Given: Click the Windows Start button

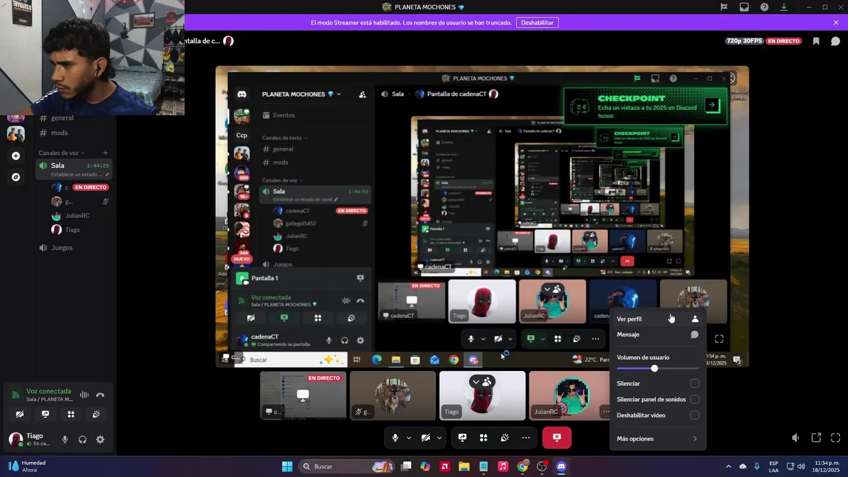Looking at the screenshot, I should (287, 466).
